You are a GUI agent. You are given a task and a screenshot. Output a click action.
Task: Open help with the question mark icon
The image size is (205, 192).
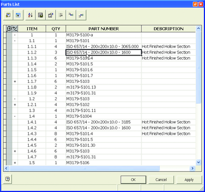(7, 179)
